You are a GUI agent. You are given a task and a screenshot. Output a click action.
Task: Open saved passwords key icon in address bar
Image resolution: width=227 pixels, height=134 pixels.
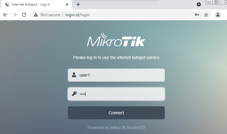click(x=196, y=15)
